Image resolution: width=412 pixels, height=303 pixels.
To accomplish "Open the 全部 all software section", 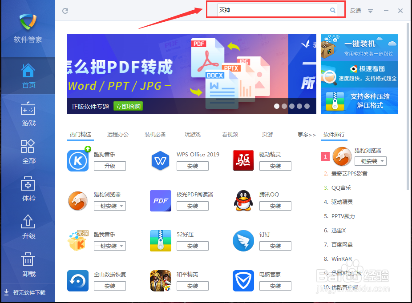I will pyautogui.click(x=28, y=151).
